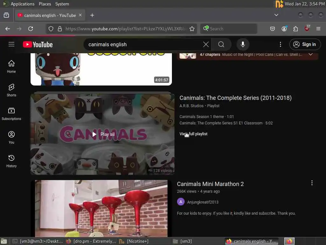Open the System menu

(62, 4)
